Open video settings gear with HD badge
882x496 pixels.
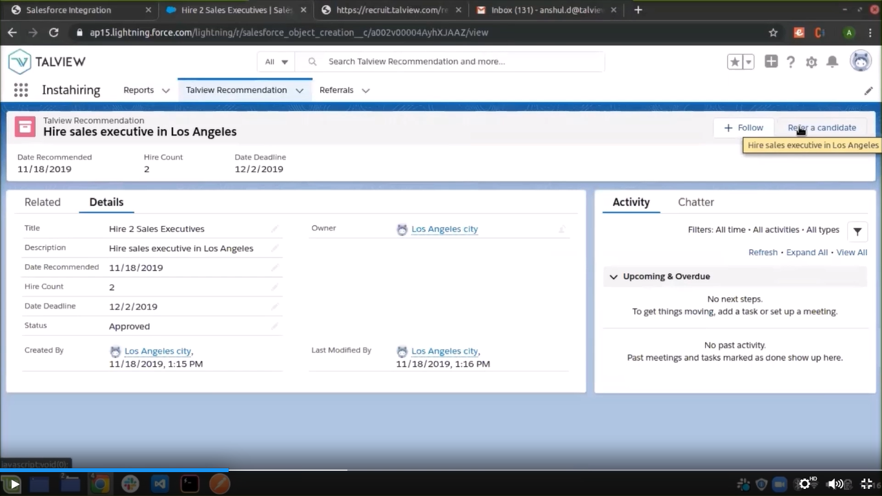click(805, 484)
